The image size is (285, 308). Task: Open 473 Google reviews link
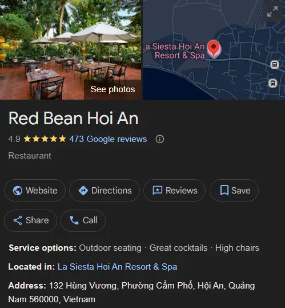(108, 139)
